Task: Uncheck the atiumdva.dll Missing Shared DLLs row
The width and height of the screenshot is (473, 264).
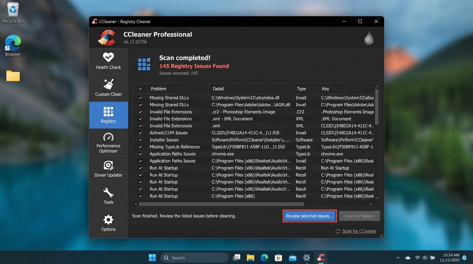Action: [x=140, y=98]
